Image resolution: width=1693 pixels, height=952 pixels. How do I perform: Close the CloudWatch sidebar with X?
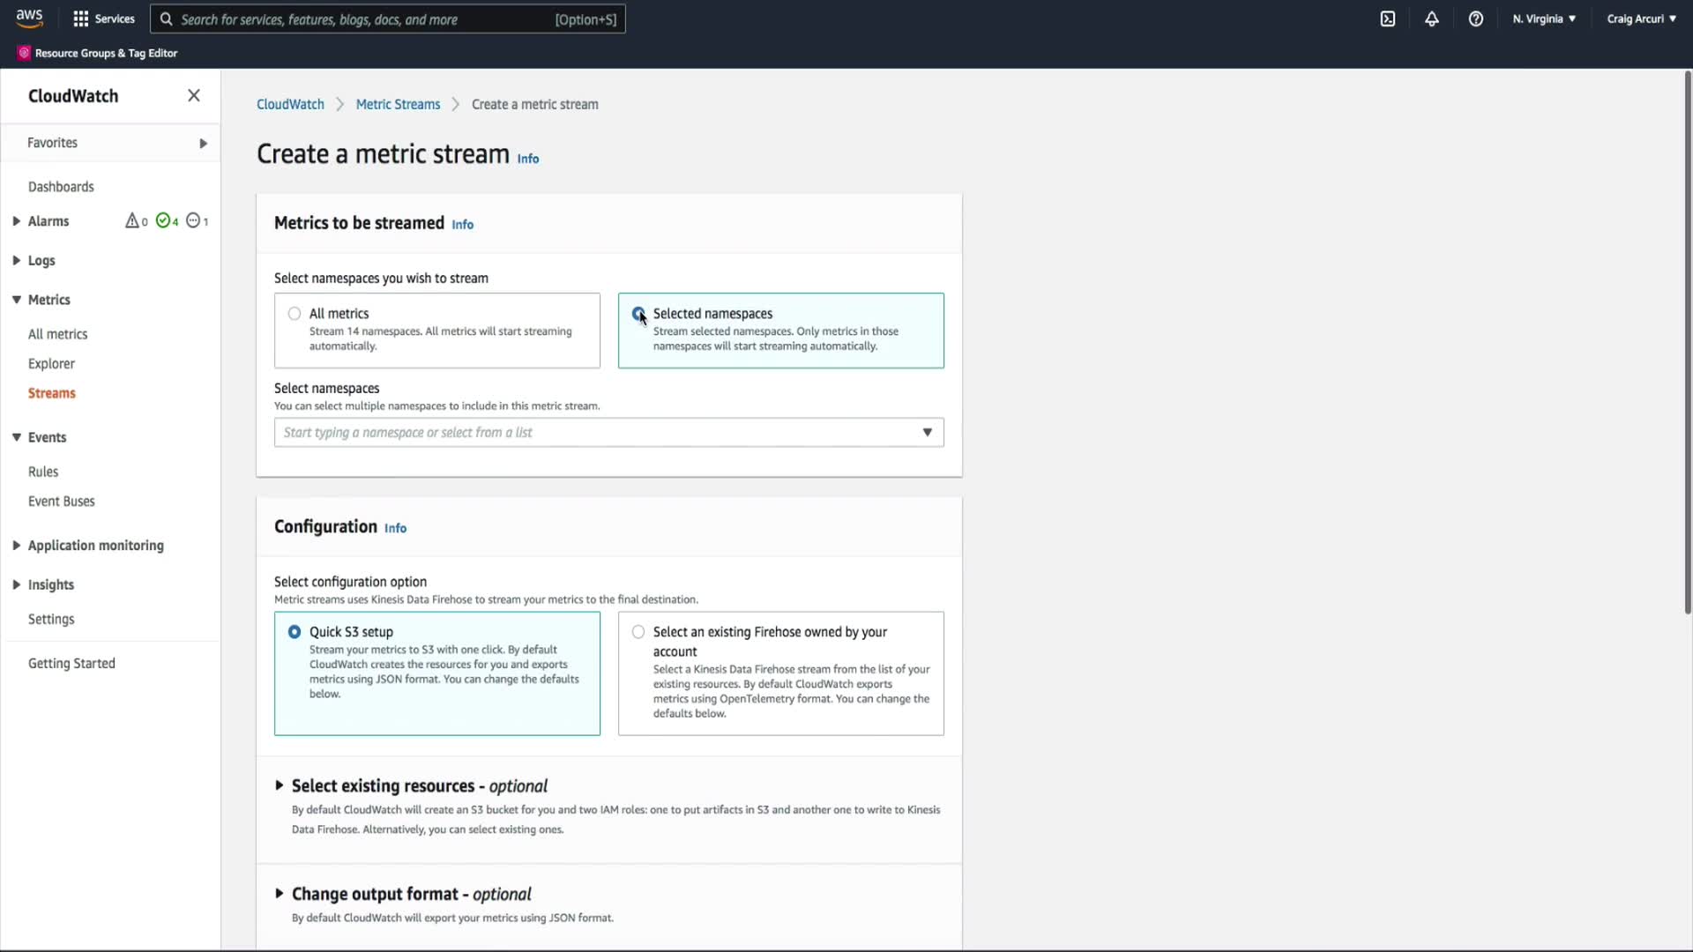194,95
